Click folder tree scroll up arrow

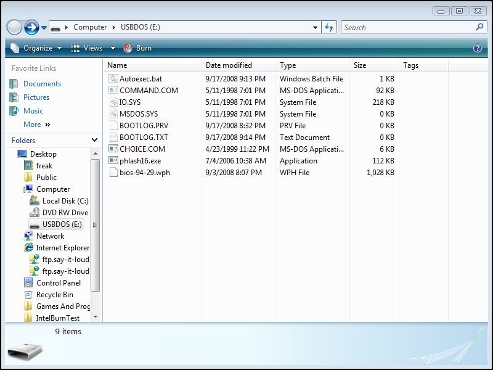click(x=96, y=154)
